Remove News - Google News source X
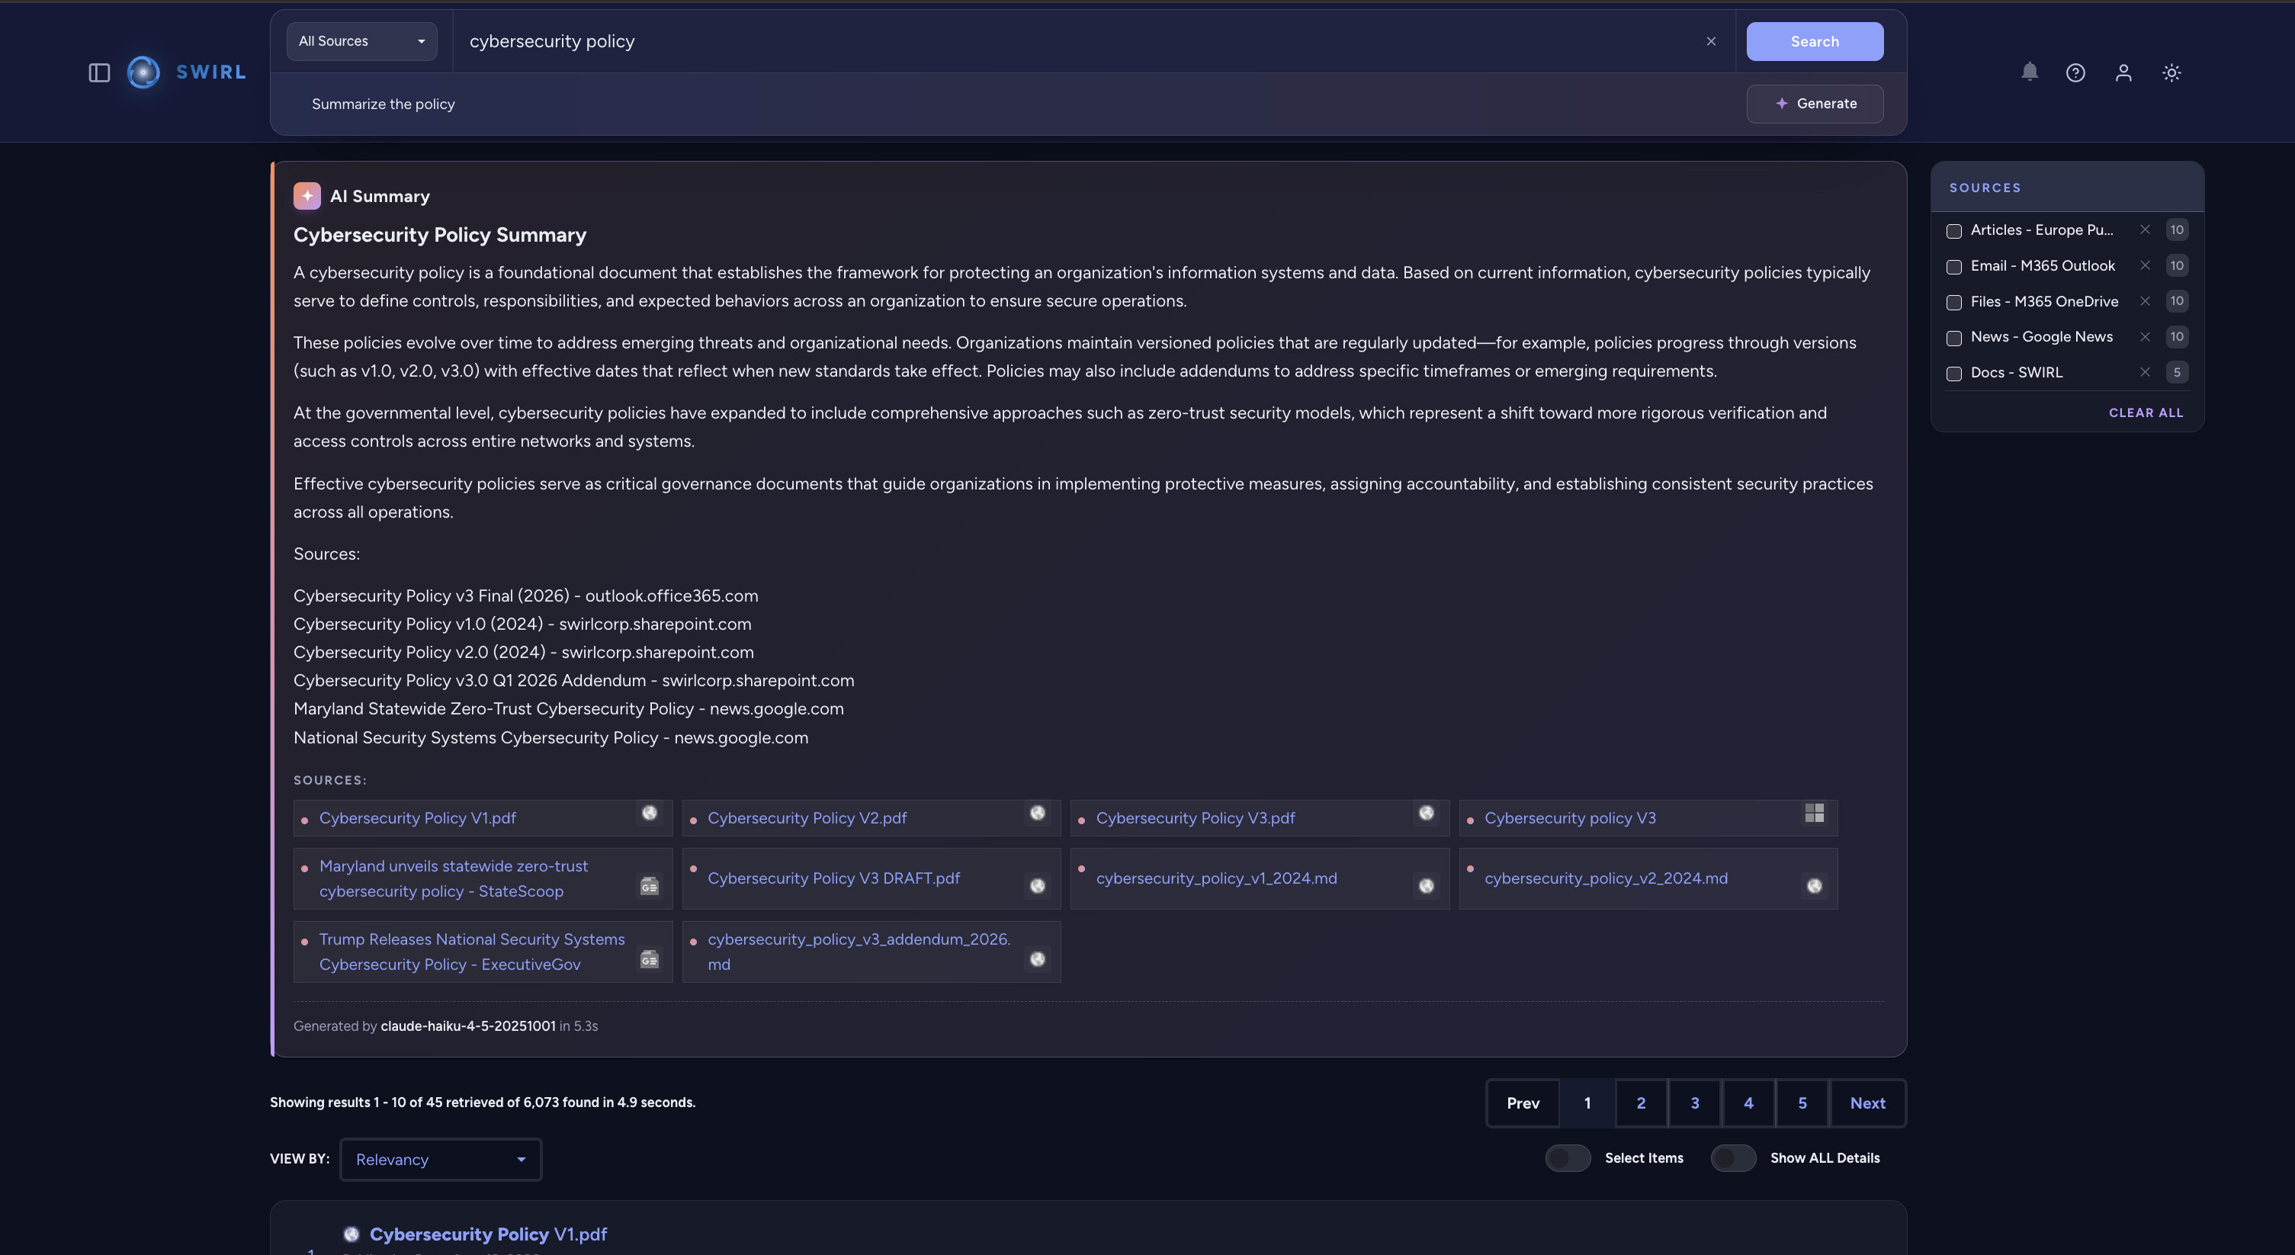This screenshot has width=2295, height=1255. click(2146, 337)
